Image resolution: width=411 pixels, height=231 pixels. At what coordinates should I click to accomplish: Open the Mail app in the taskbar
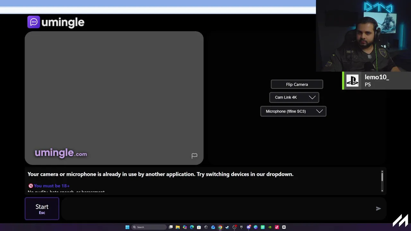[x=213, y=227]
